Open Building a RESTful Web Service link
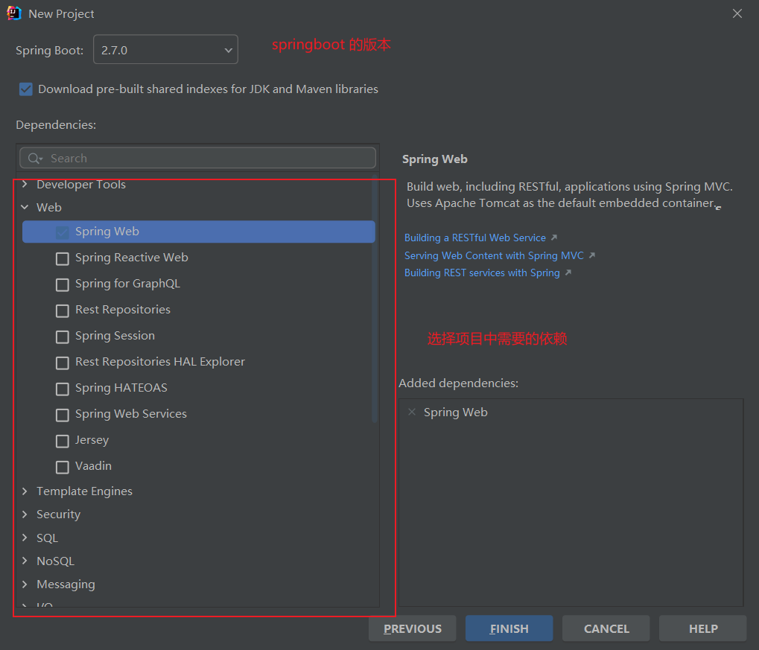759x650 pixels. click(x=474, y=238)
